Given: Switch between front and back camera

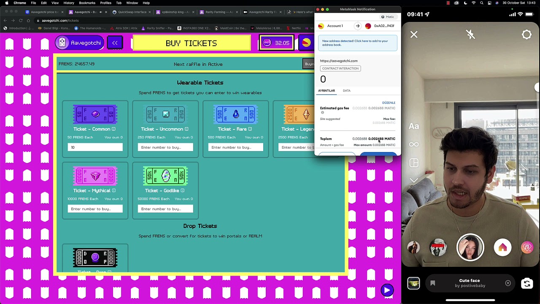Looking at the screenshot, I should tap(527, 283).
